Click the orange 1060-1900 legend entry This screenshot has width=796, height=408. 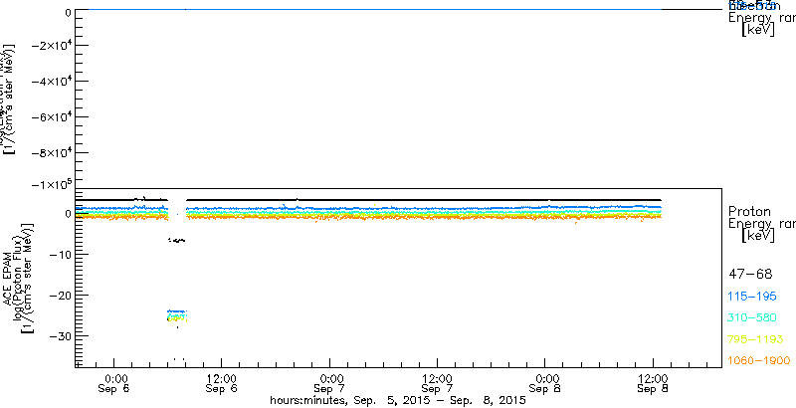(x=759, y=360)
